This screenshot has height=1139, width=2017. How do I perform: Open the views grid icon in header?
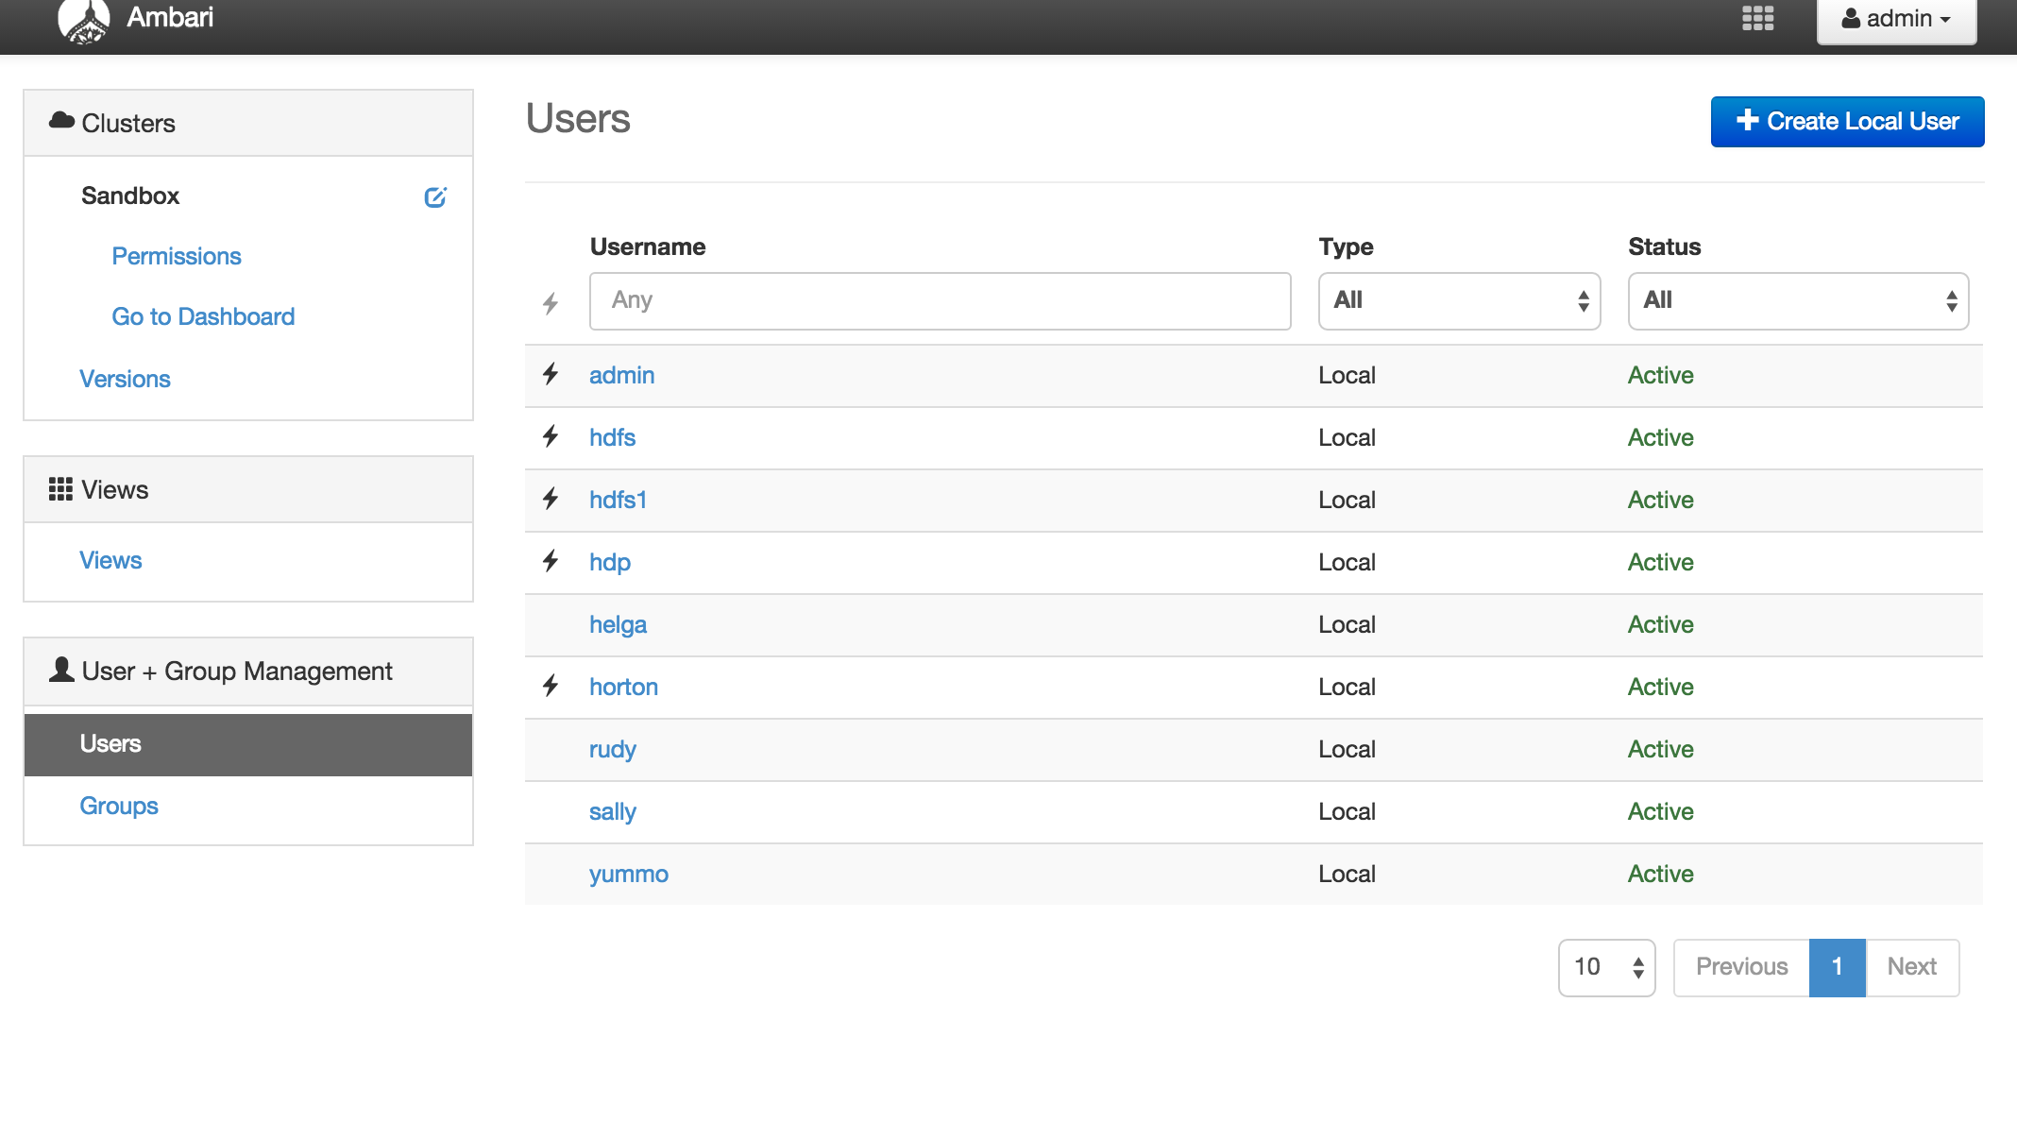[x=1757, y=18]
